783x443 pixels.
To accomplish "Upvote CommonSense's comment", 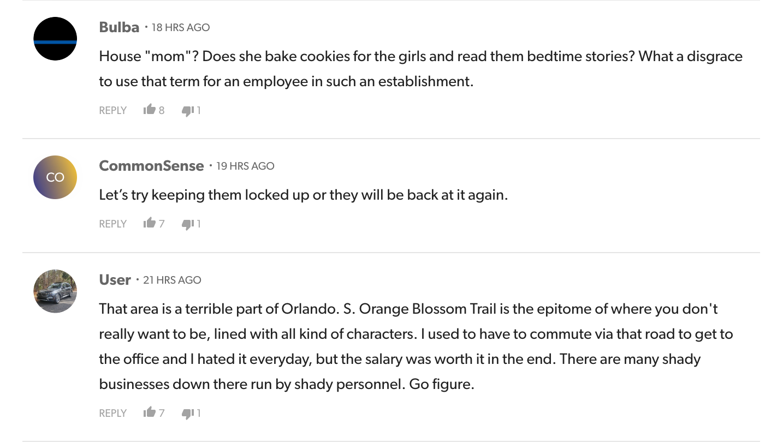I will (x=150, y=224).
